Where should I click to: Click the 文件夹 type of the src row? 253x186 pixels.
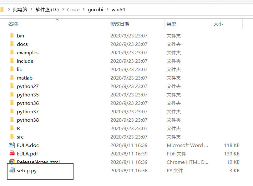point(174,137)
